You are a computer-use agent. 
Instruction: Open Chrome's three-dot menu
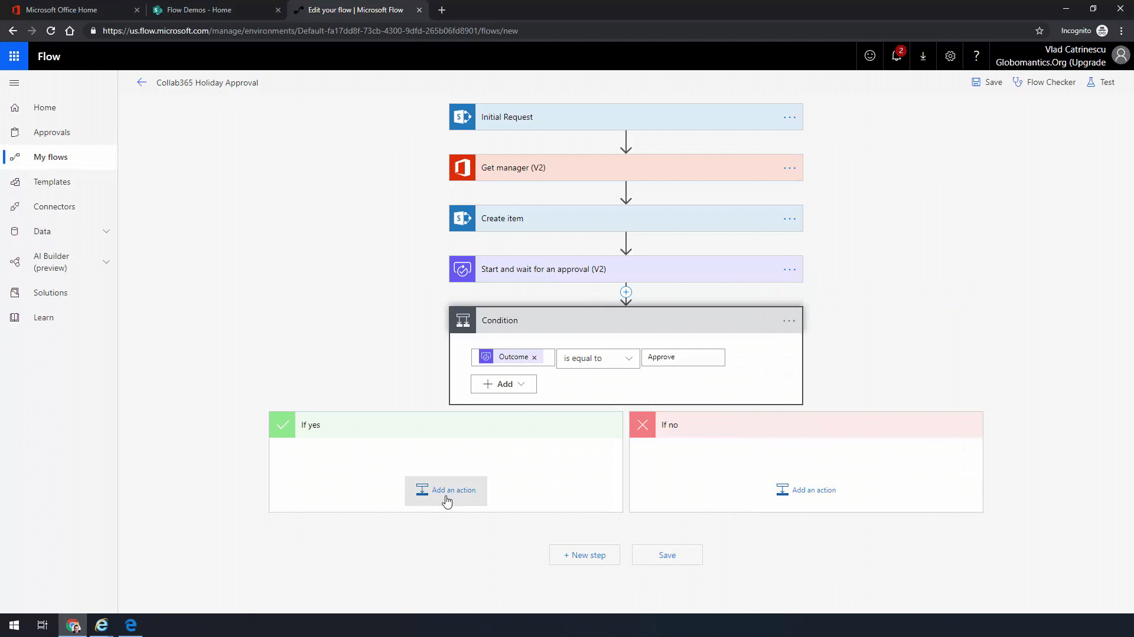tap(1122, 31)
